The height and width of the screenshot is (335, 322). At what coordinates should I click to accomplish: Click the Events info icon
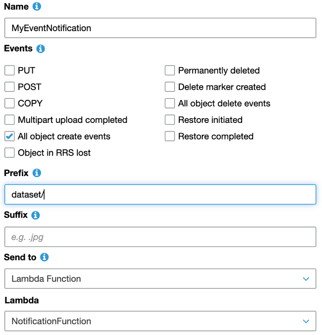pyautogui.click(x=41, y=49)
